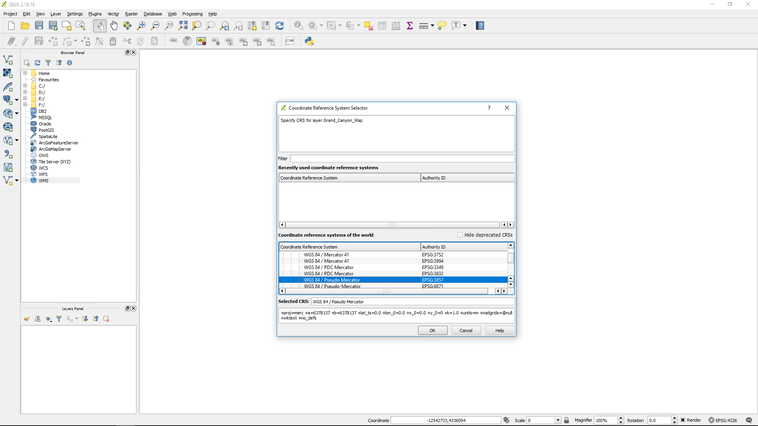The image size is (758, 426).
Task: Click the CRS Filter input field
Action: [x=402, y=159]
